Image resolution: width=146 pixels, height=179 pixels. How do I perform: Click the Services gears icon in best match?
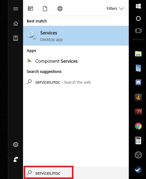pyautogui.click(x=32, y=35)
